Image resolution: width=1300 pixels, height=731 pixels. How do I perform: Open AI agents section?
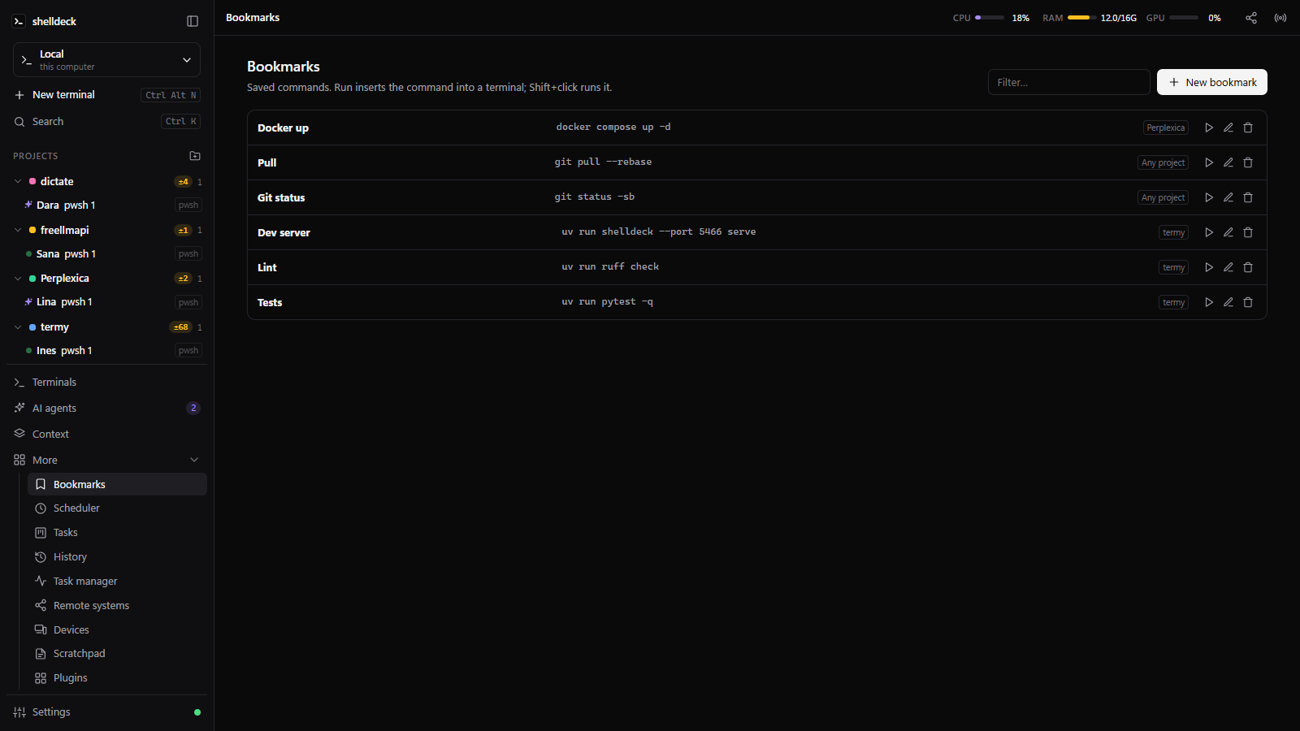point(106,408)
